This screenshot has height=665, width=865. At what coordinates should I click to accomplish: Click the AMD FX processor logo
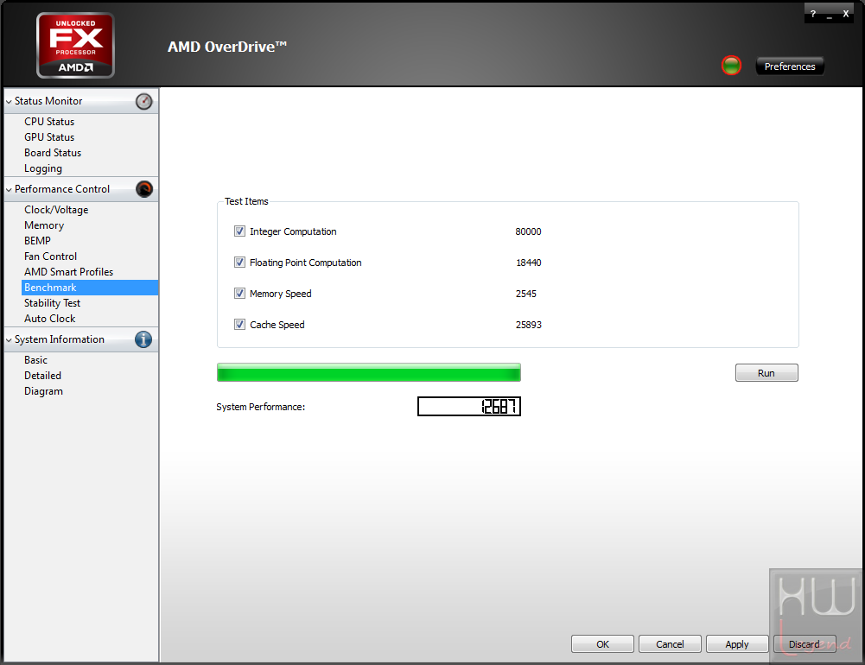pyautogui.click(x=75, y=45)
